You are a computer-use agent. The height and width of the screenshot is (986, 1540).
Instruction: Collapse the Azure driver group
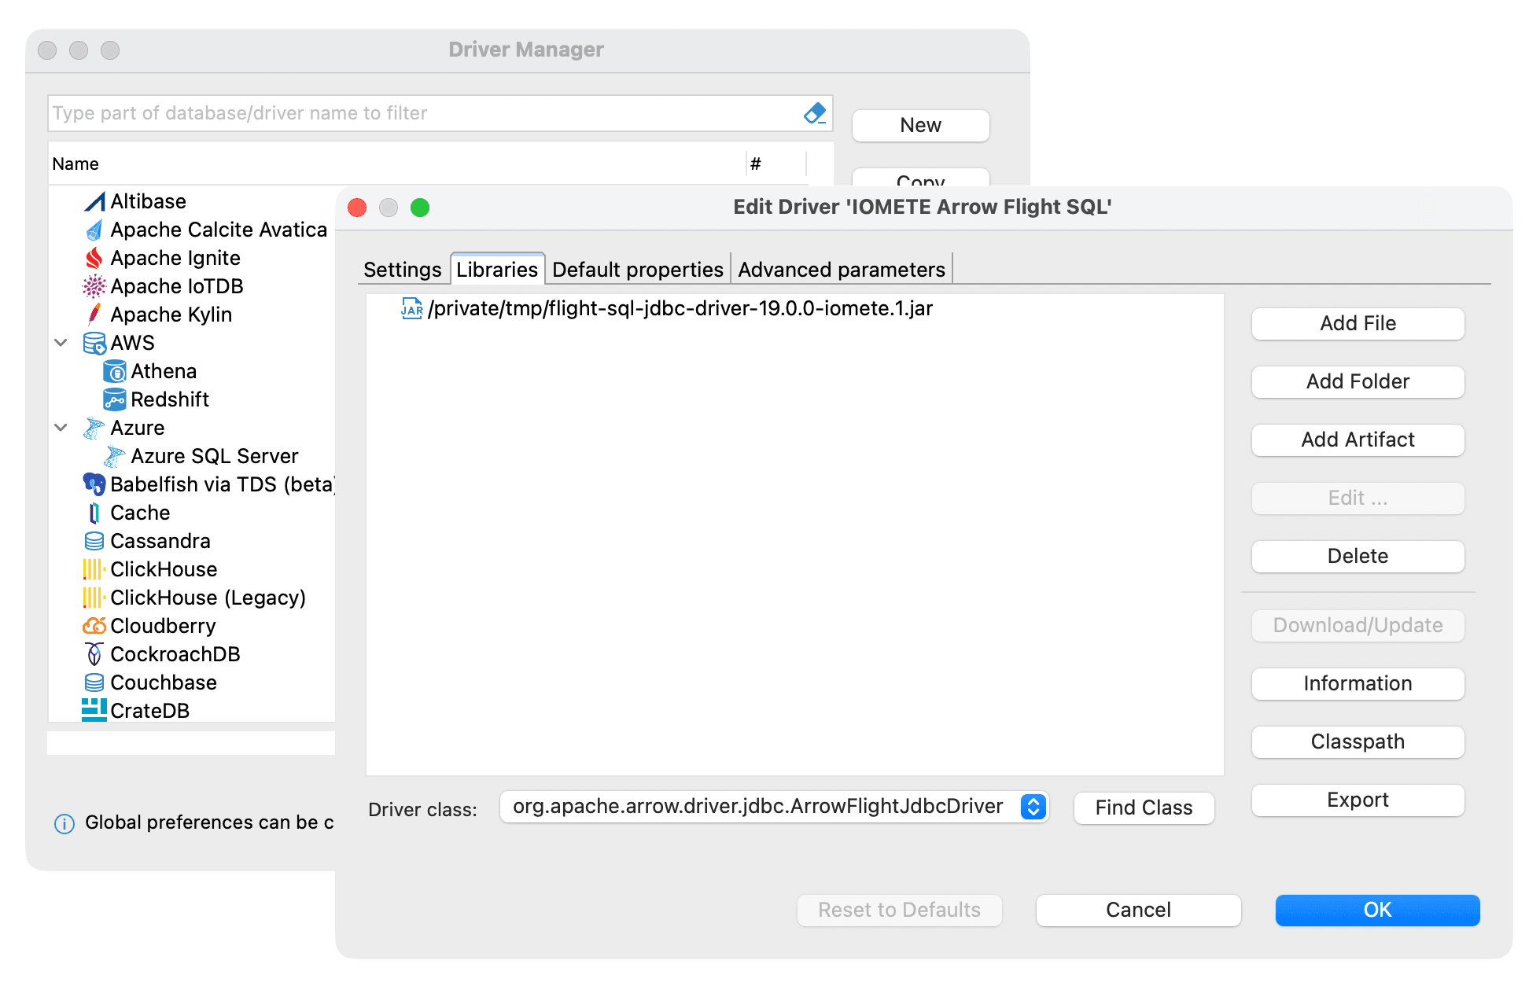click(61, 428)
